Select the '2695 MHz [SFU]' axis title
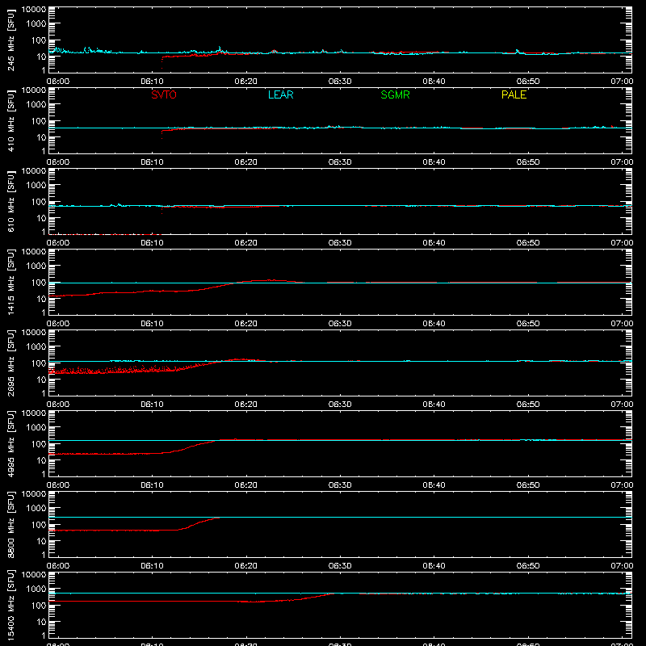 pyautogui.click(x=10, y=363)
